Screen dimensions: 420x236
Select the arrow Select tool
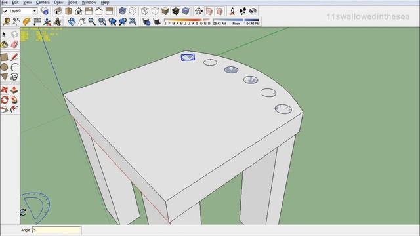click(x=4, y=34)
